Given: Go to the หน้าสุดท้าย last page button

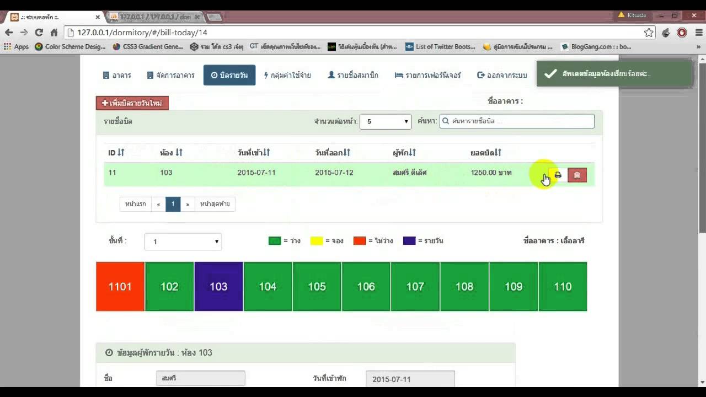Looking at the screenshot, I should point(215,204).
